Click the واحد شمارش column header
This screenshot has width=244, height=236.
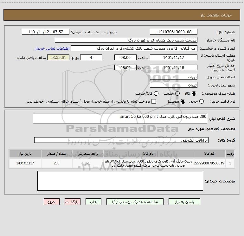pos(88,154)
